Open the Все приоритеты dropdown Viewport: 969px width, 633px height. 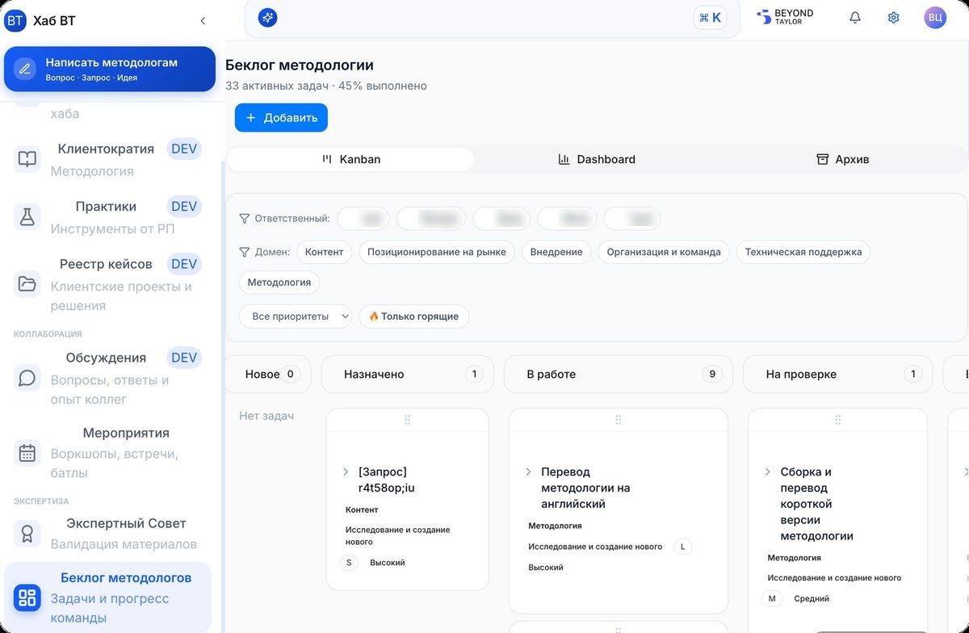[x=296, y=316]
